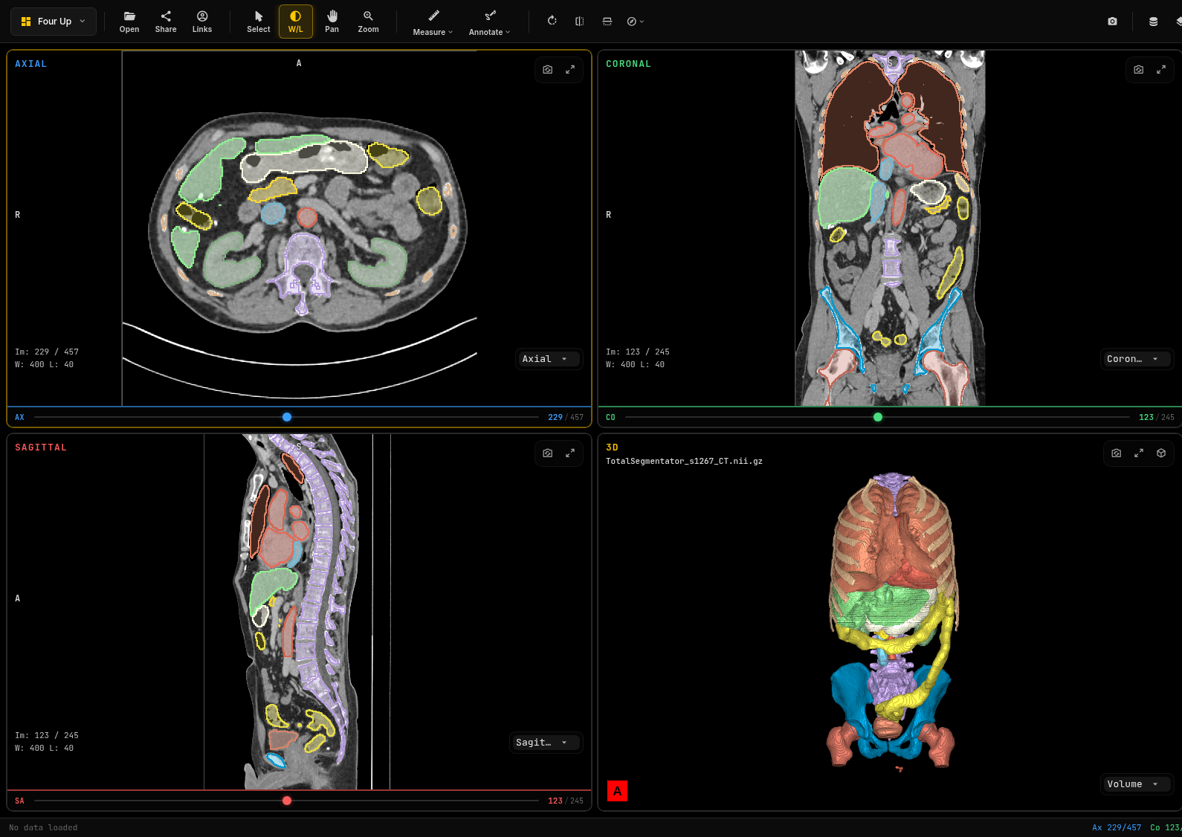
Task: Click the Ax 229/457 status bar entry
Action: point(1117,828)
